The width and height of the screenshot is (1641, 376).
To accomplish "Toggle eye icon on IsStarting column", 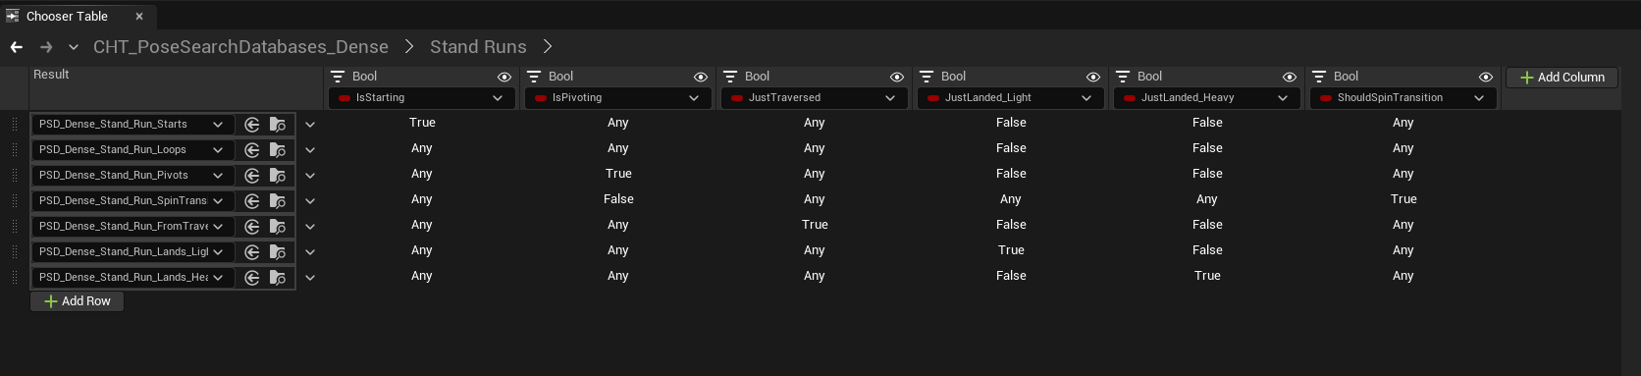I will pos(504,77).
